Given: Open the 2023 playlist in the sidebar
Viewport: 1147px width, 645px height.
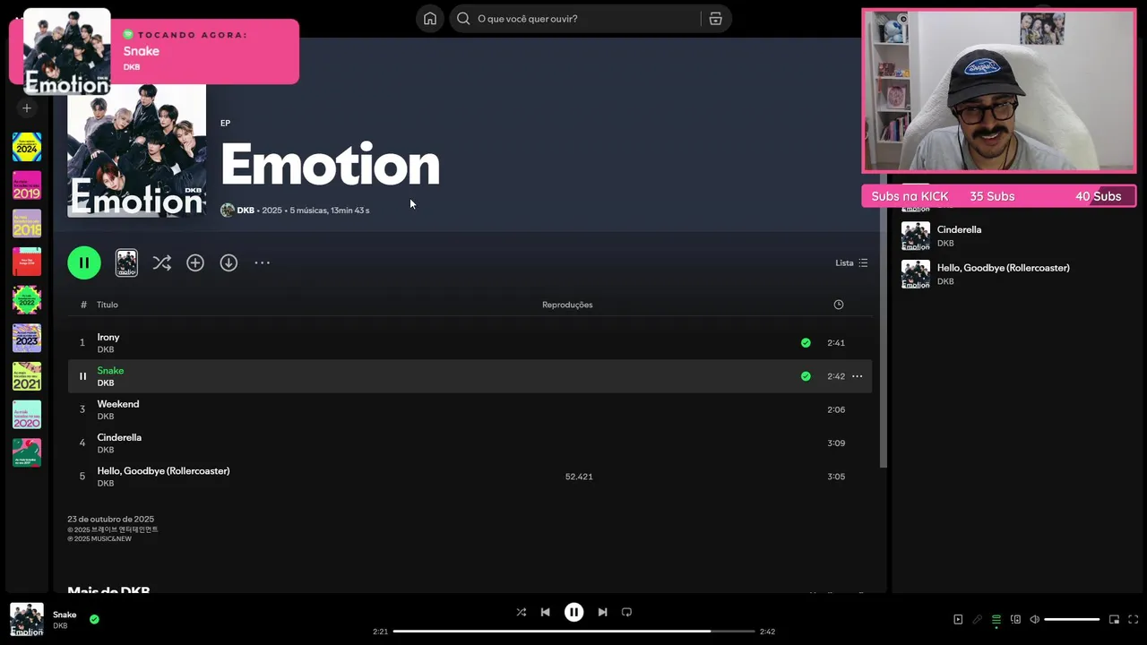Looking at the screenshot, I should point(27,338).
